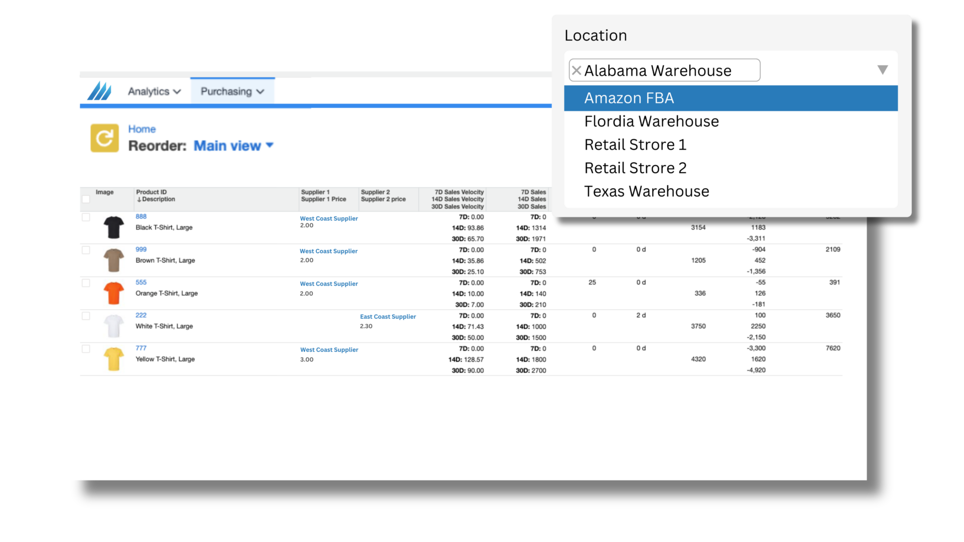Click West Coast Supplier link for product 777
The width and height of the screenshot is (964, 542).
[329, 349]
